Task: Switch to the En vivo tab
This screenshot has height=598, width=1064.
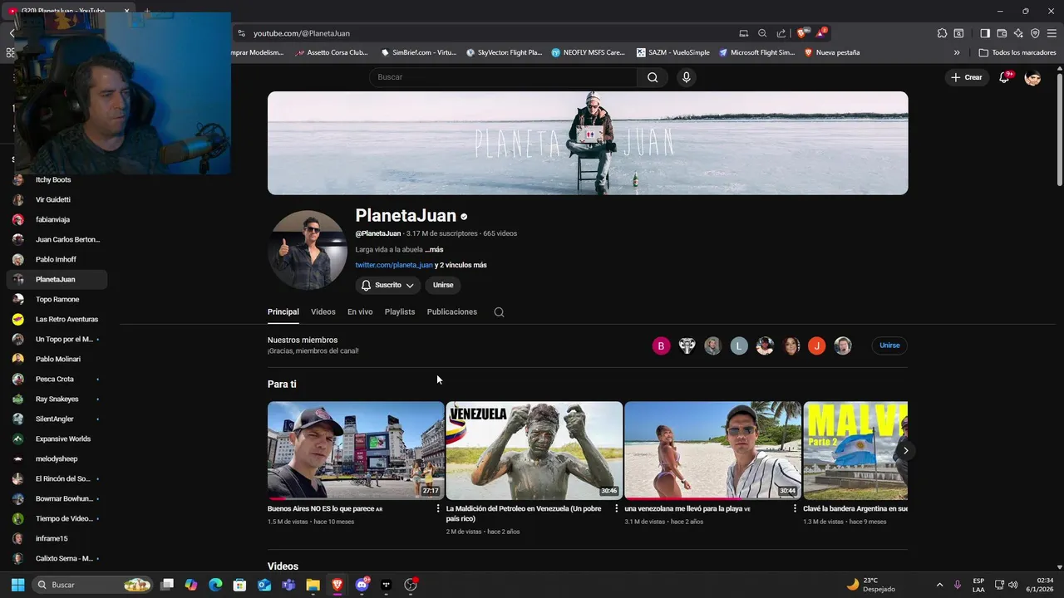Action: click(360, 312)
